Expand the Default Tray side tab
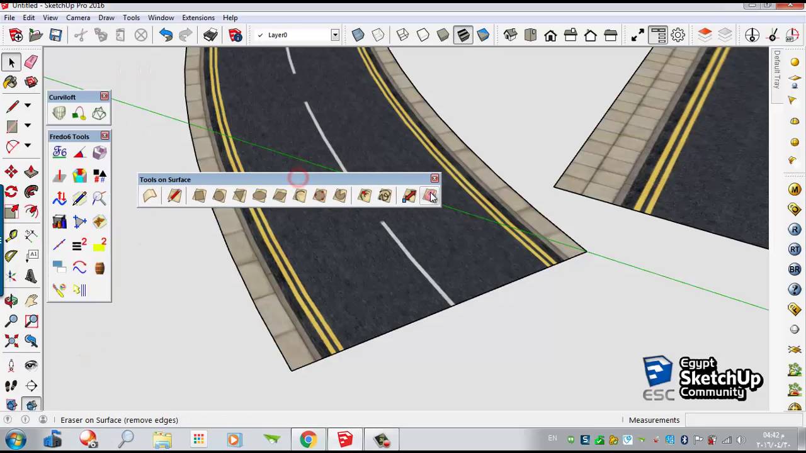The image size is (806, 453). click(777, 69)
